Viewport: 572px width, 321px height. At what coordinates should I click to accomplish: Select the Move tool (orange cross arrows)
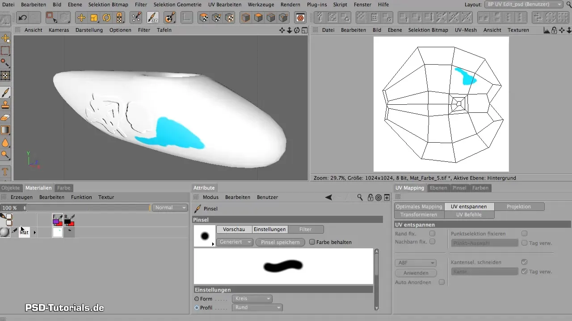(x=81, y=18)
